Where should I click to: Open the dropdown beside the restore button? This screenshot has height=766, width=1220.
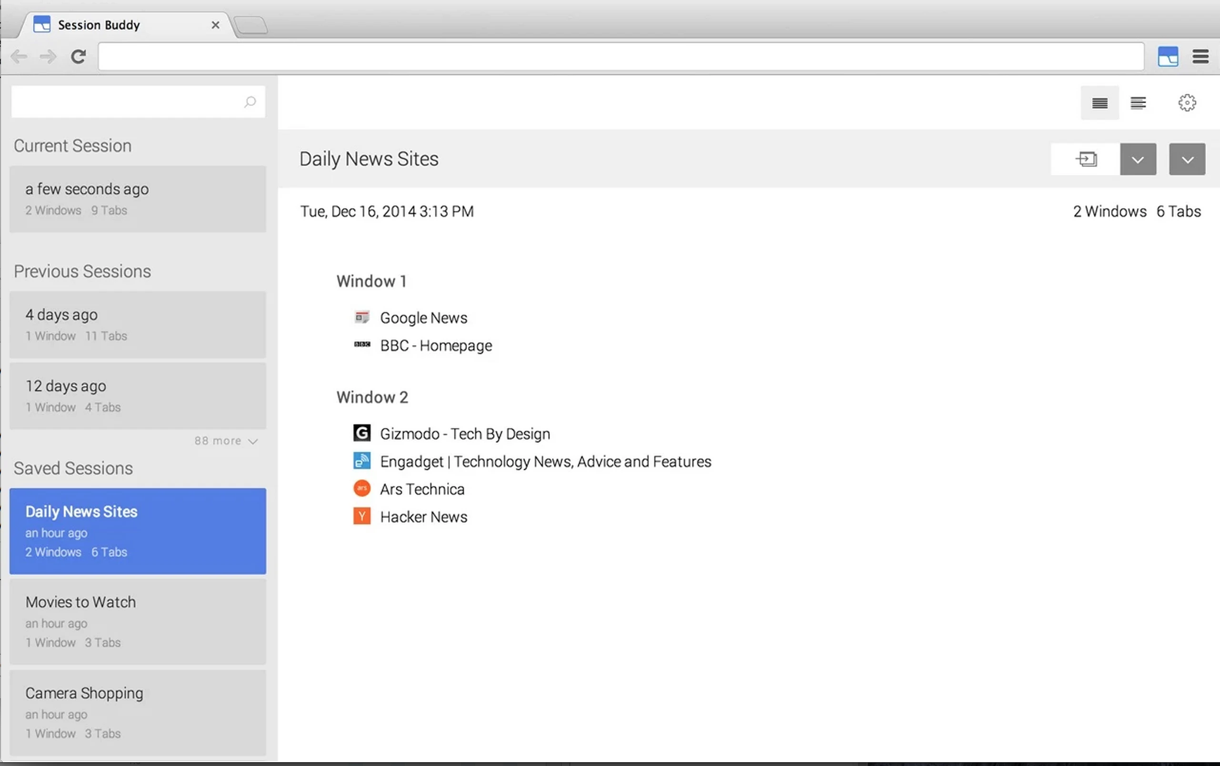click(x=1138, y=159)
